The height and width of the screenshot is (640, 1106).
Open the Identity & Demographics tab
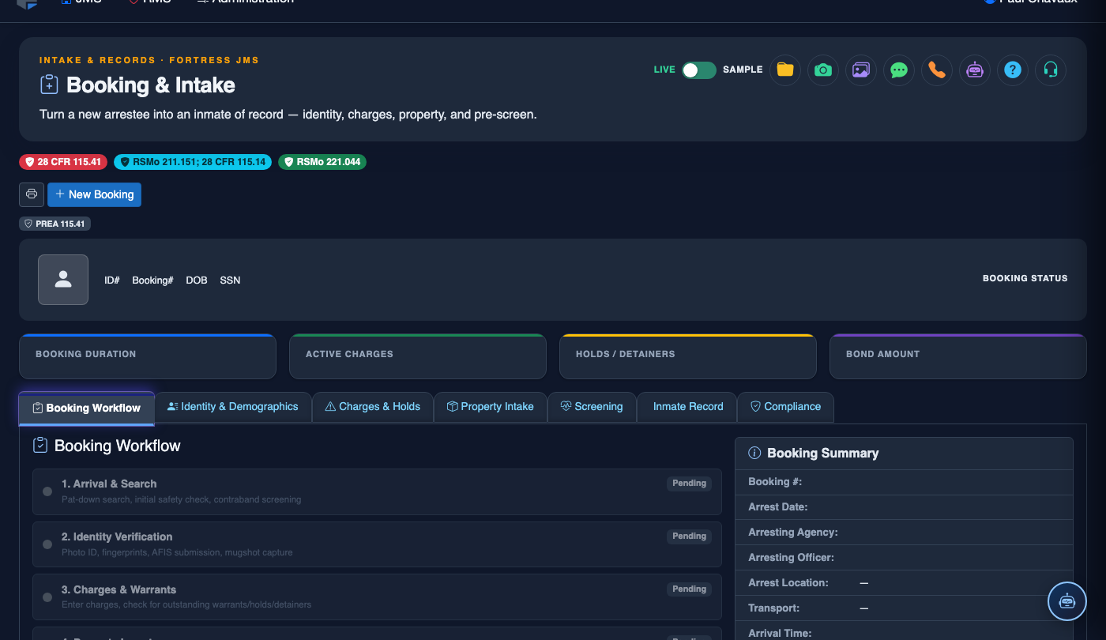pos(233,407)
